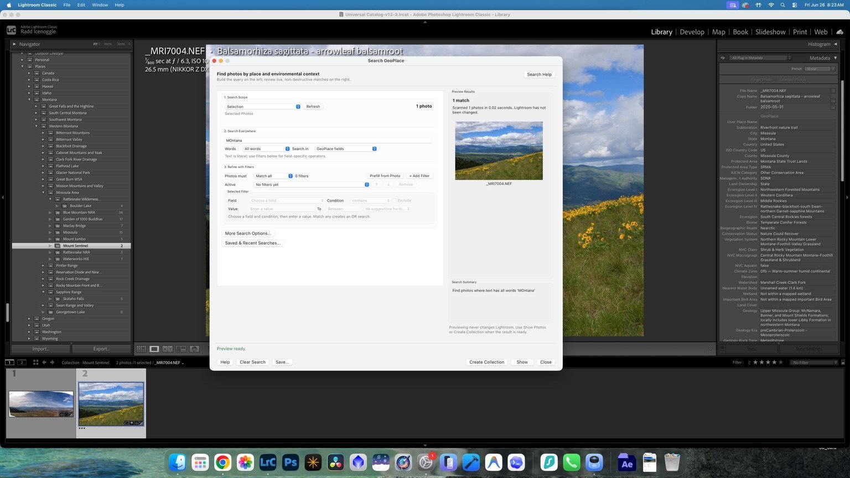The height and width of the screenshot is (478, 850).
Task: Open More Search Options...
Action: pos(248,233)
